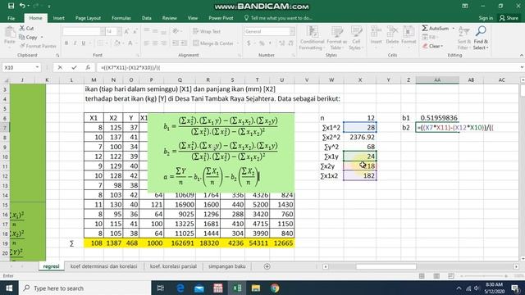This screenshot has height=295, width=525.
Task: Click the Name Box showing X10
Action: tap(18, 67)
